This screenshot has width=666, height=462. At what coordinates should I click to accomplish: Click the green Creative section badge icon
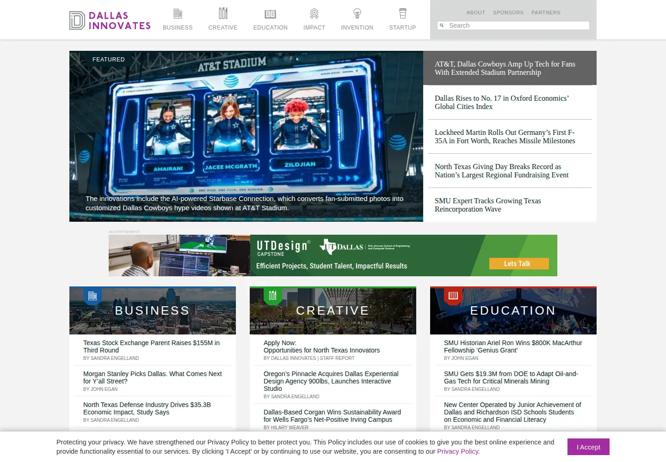273,296
